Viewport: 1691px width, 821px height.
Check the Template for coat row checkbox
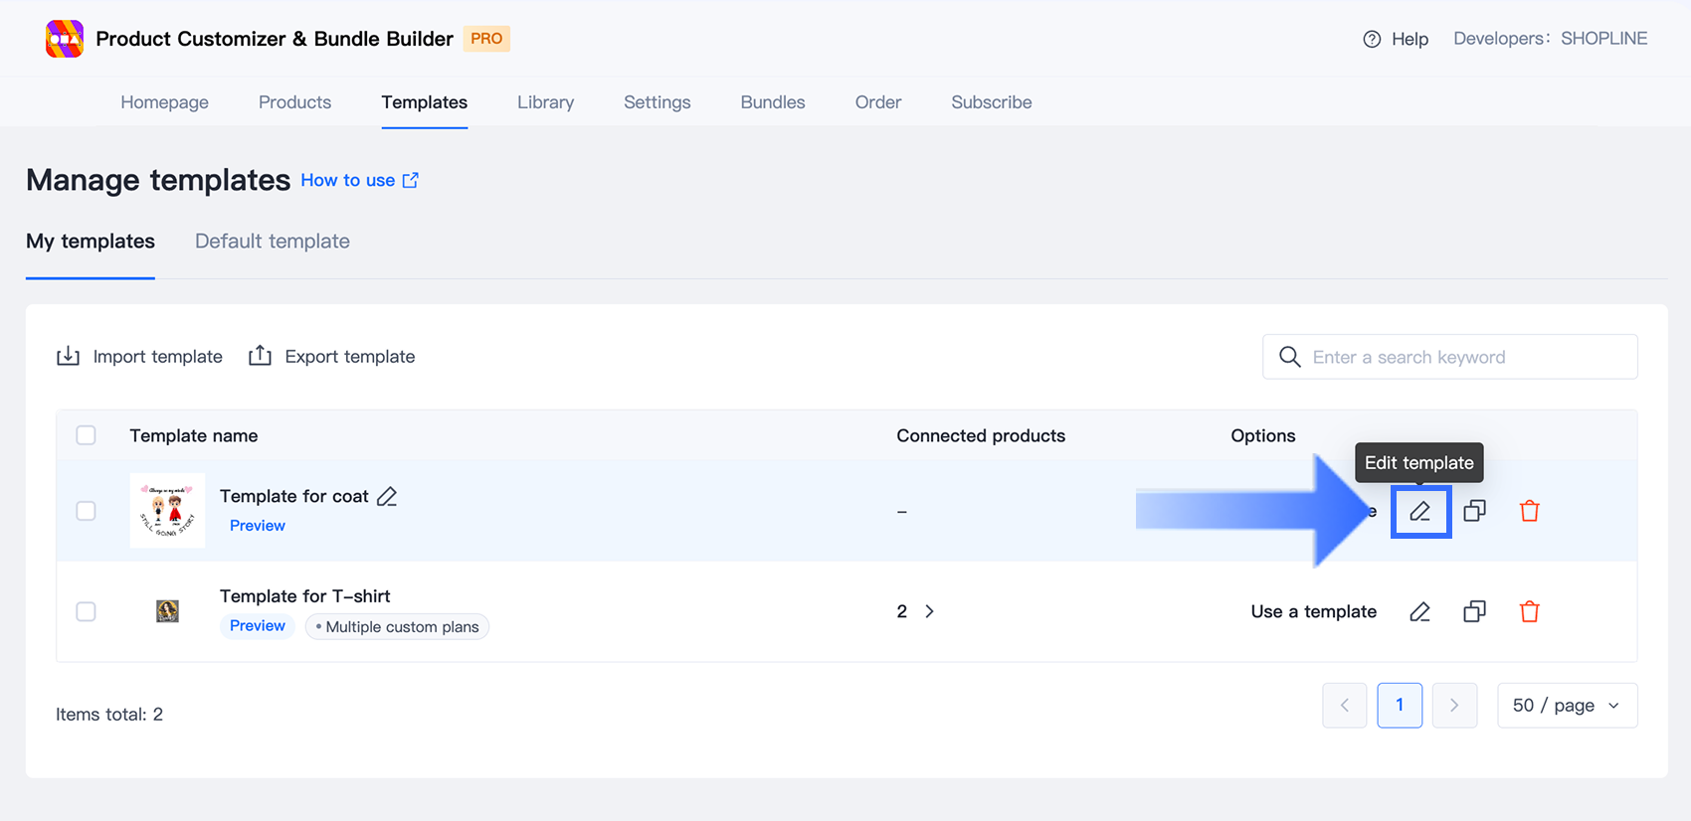coord(87,511)
